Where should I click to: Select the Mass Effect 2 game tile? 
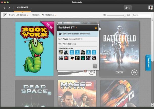coord(77,94)
